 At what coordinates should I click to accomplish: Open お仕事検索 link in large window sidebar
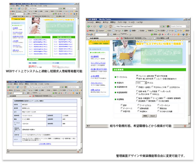pyautogui.click(x=95, y=57)
